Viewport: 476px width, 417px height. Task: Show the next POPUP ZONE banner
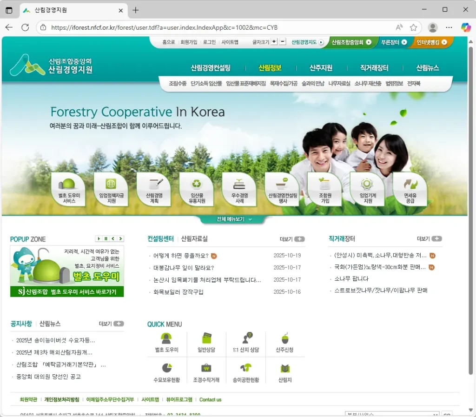click(121, 239)
